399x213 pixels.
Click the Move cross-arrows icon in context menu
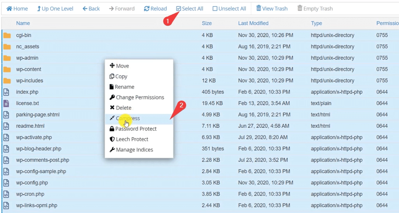(x=112, y=65)
